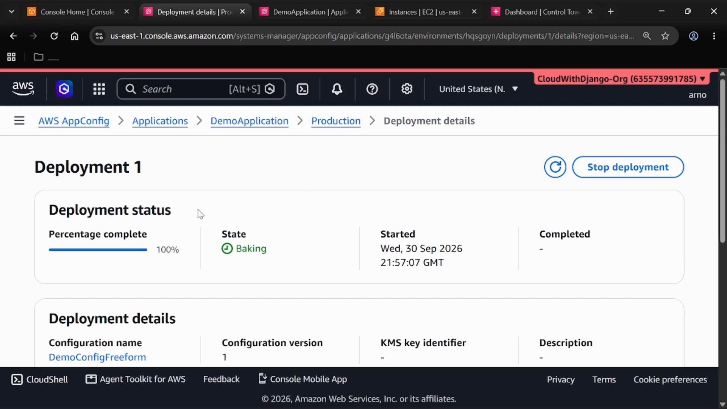Image resolution: width=727 pixels, height=409 pixels.
Task: Switch to the Dashboard Control Tower tab
Action: [x=541, y=12]
